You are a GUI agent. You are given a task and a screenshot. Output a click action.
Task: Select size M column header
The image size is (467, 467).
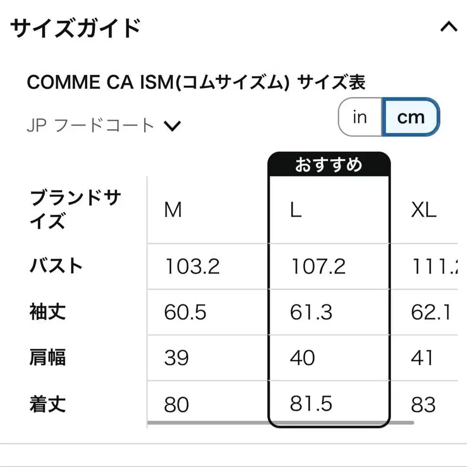pyautogui.click(x=173, y=210)
